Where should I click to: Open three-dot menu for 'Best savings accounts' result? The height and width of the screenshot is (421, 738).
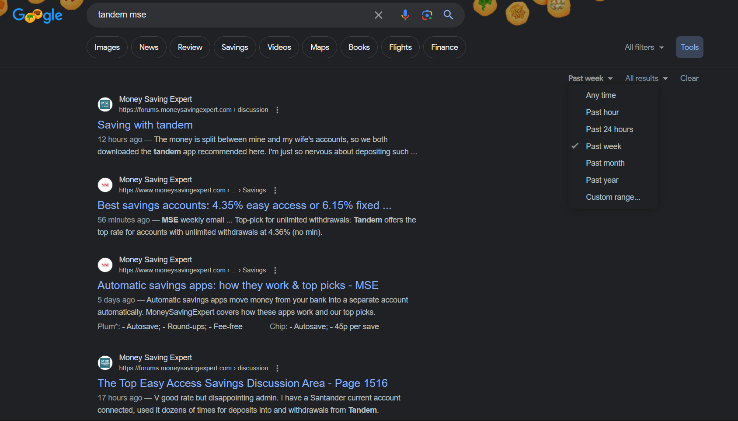pos(275,190)
